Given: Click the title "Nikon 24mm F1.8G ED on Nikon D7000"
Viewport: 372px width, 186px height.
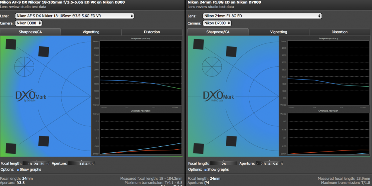Looking at the screenshot, I should pyautogui.click(x=224, y=2).
